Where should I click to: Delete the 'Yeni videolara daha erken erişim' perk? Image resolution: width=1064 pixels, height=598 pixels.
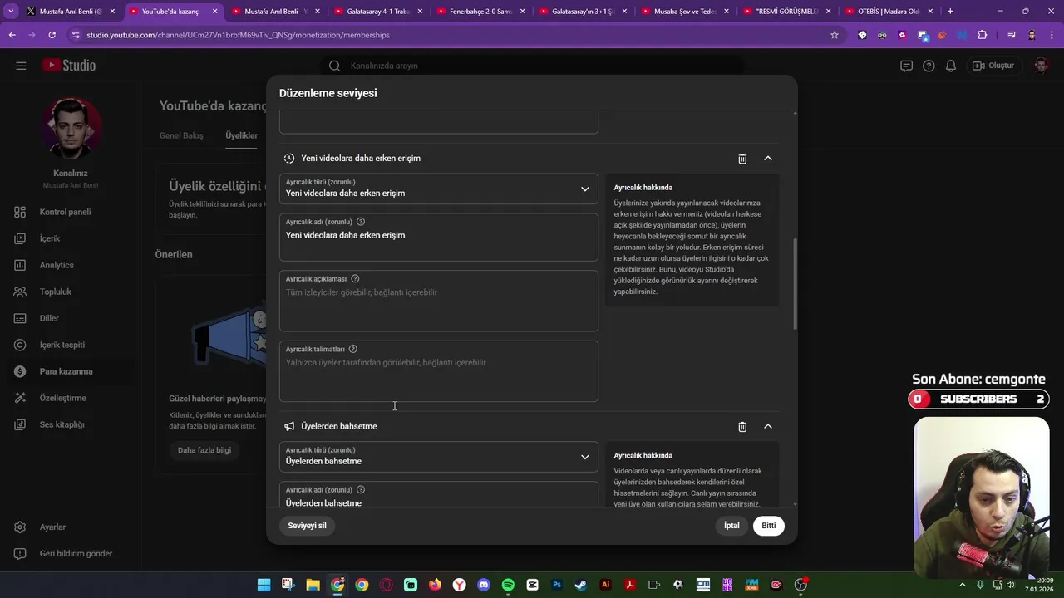tap(742, 159)
